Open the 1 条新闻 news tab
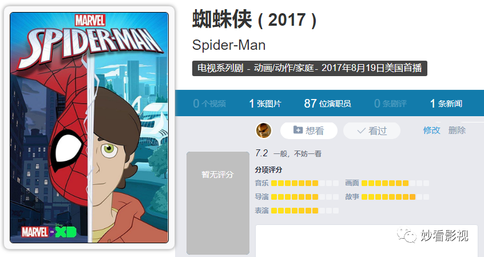 coord(446,104)
